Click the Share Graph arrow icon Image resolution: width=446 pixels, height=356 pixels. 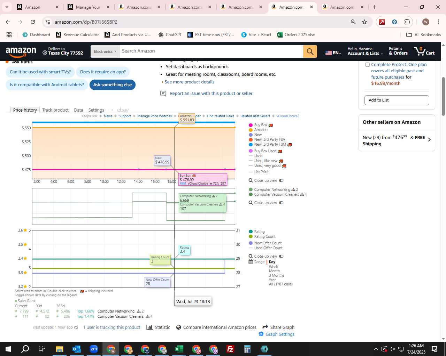point(265,327)
